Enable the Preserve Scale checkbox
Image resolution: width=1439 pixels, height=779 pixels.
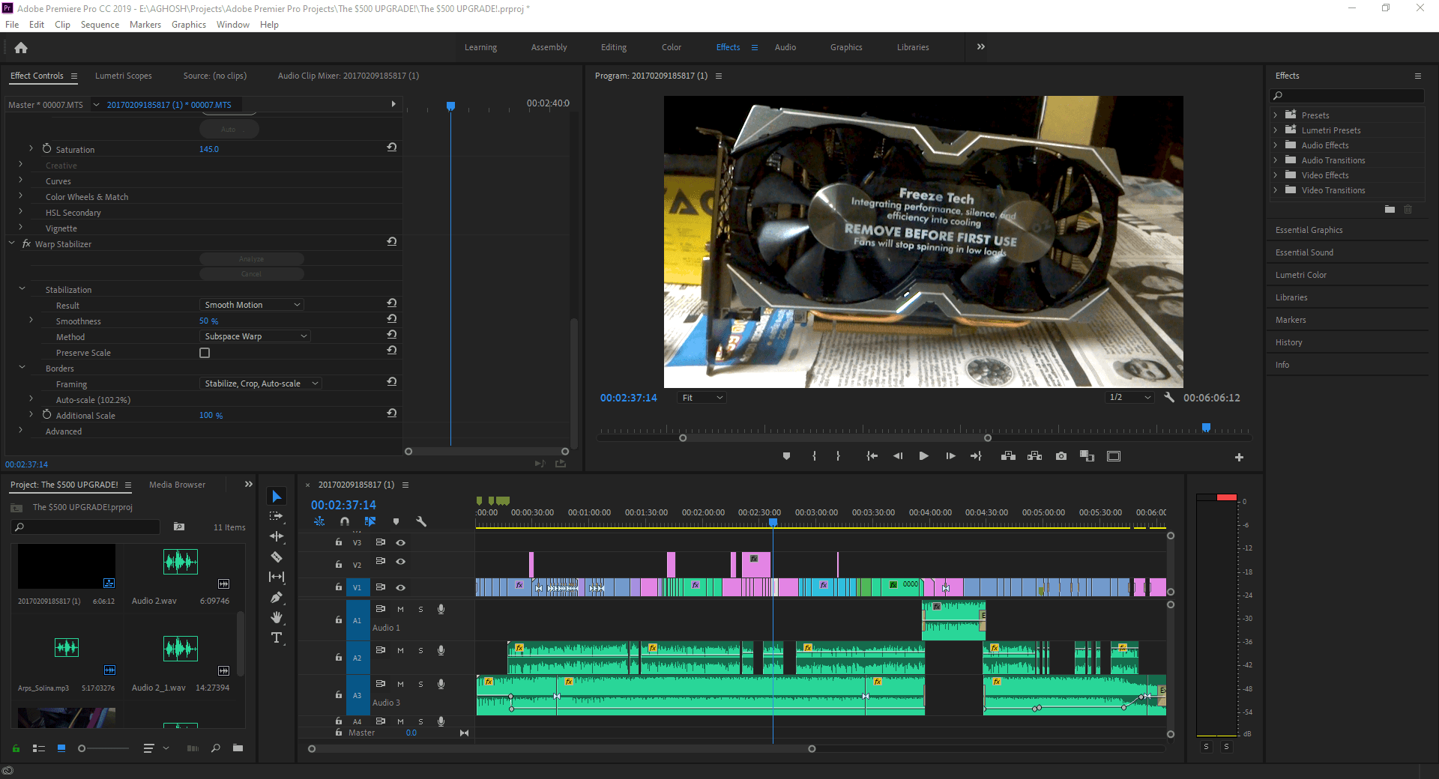[204, 352]
